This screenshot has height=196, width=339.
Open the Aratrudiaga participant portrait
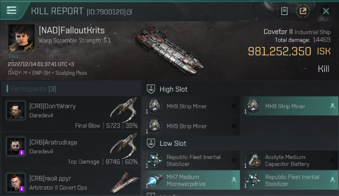tap(16, 147)
